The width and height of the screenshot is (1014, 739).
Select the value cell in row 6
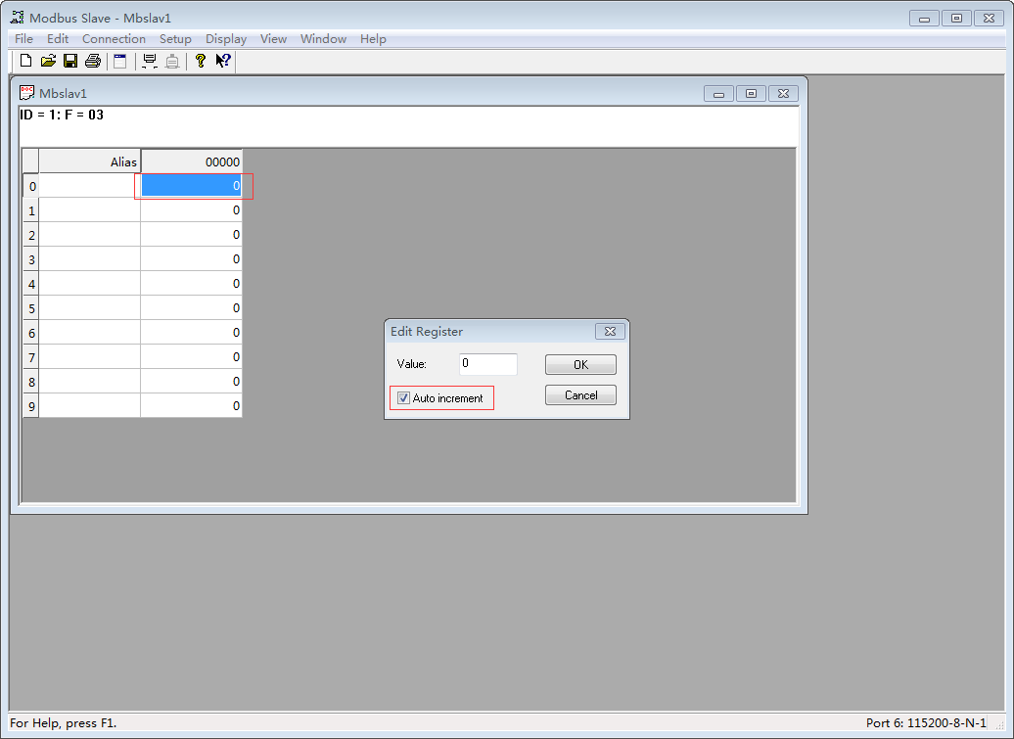[x=192, y=333]
